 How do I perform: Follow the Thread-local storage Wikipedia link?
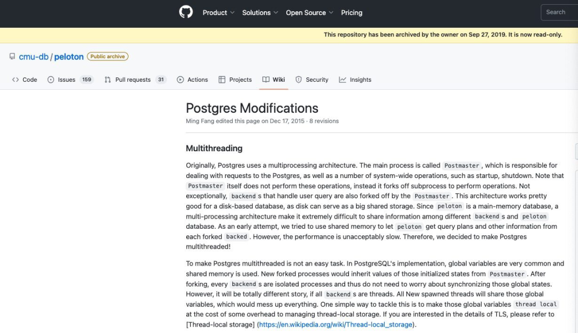336,324
